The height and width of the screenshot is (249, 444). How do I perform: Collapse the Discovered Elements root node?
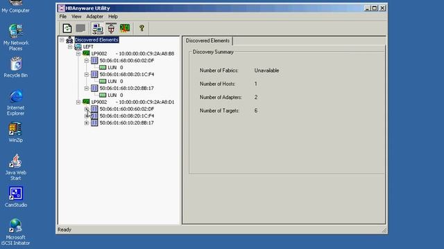coord(62,40)
